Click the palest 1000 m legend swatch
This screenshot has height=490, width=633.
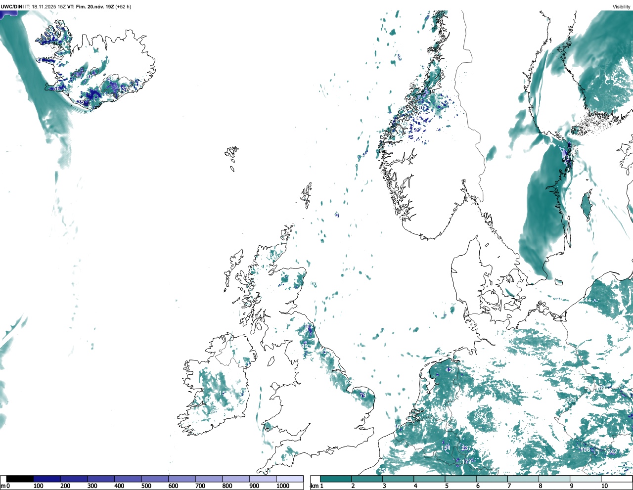click(290, 479)
